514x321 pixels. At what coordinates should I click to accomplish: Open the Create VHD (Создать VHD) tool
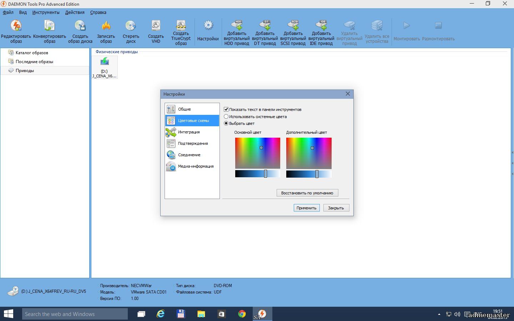click(x=156, y=26)
